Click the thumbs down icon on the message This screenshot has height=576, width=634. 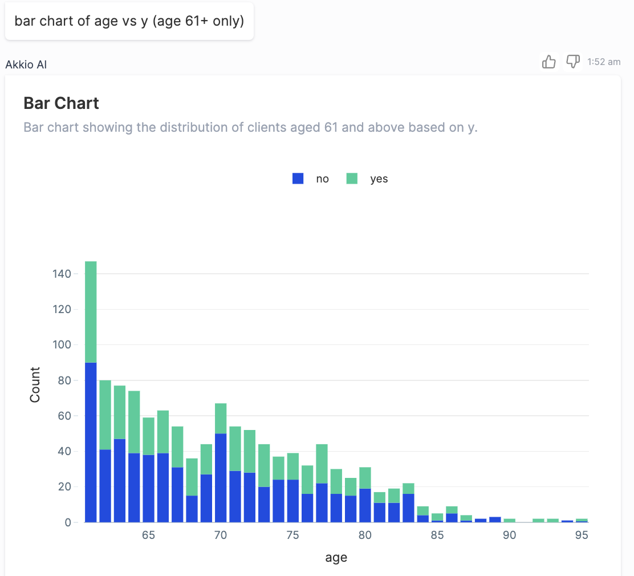(572, 62)
